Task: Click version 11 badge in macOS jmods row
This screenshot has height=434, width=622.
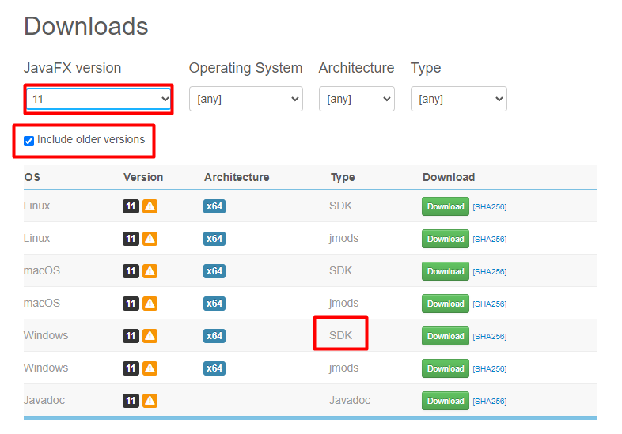Action: [x=131, y=304]
